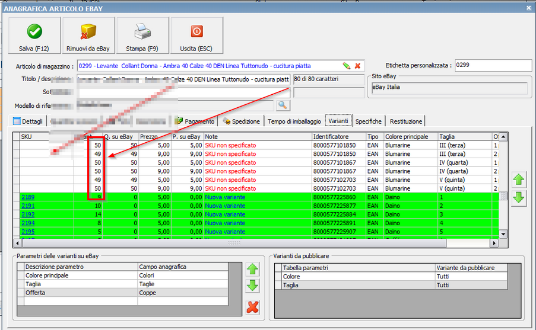Click Rimuovi da eBay button
The height and width of the screenshot is (330, 536).
(88, 36)
